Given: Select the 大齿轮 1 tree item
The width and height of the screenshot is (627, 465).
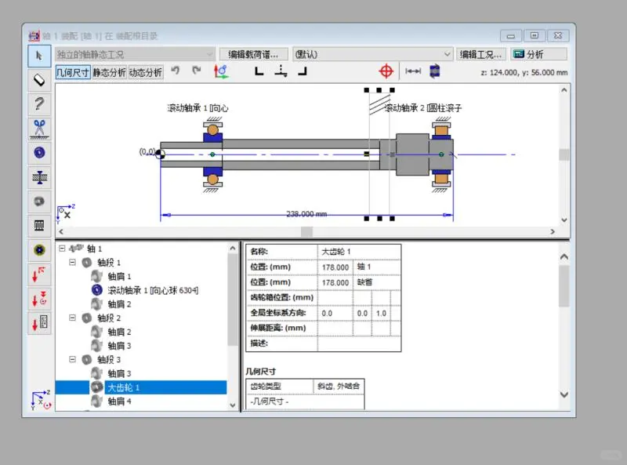Looking at the screenshot, I should coord(123,387).
